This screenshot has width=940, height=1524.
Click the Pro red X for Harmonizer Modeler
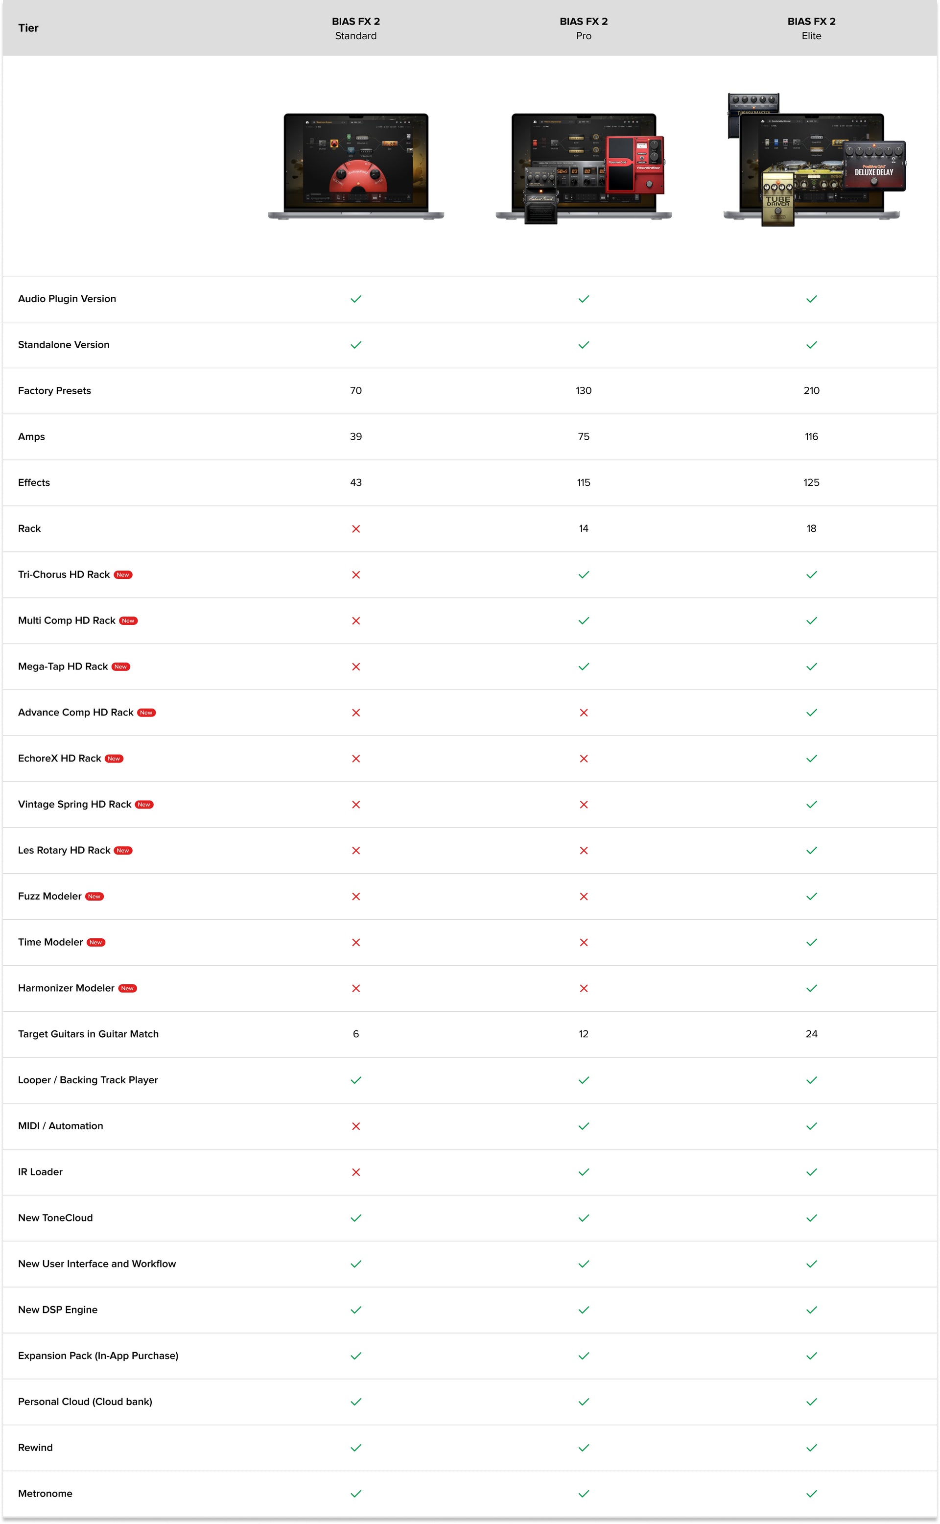(x=583, y=988)
